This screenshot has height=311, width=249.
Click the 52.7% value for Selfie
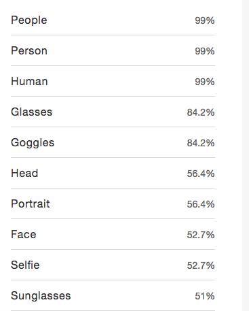coord(201,265)
